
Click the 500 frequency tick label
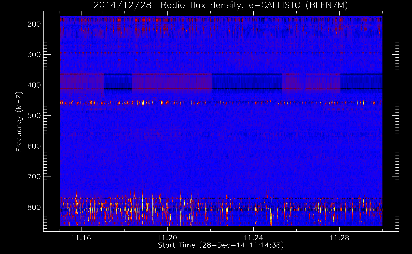coord(34,116)
